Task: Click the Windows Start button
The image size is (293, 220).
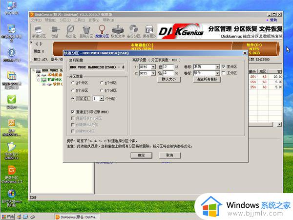Action: click(x=8, y=217)
